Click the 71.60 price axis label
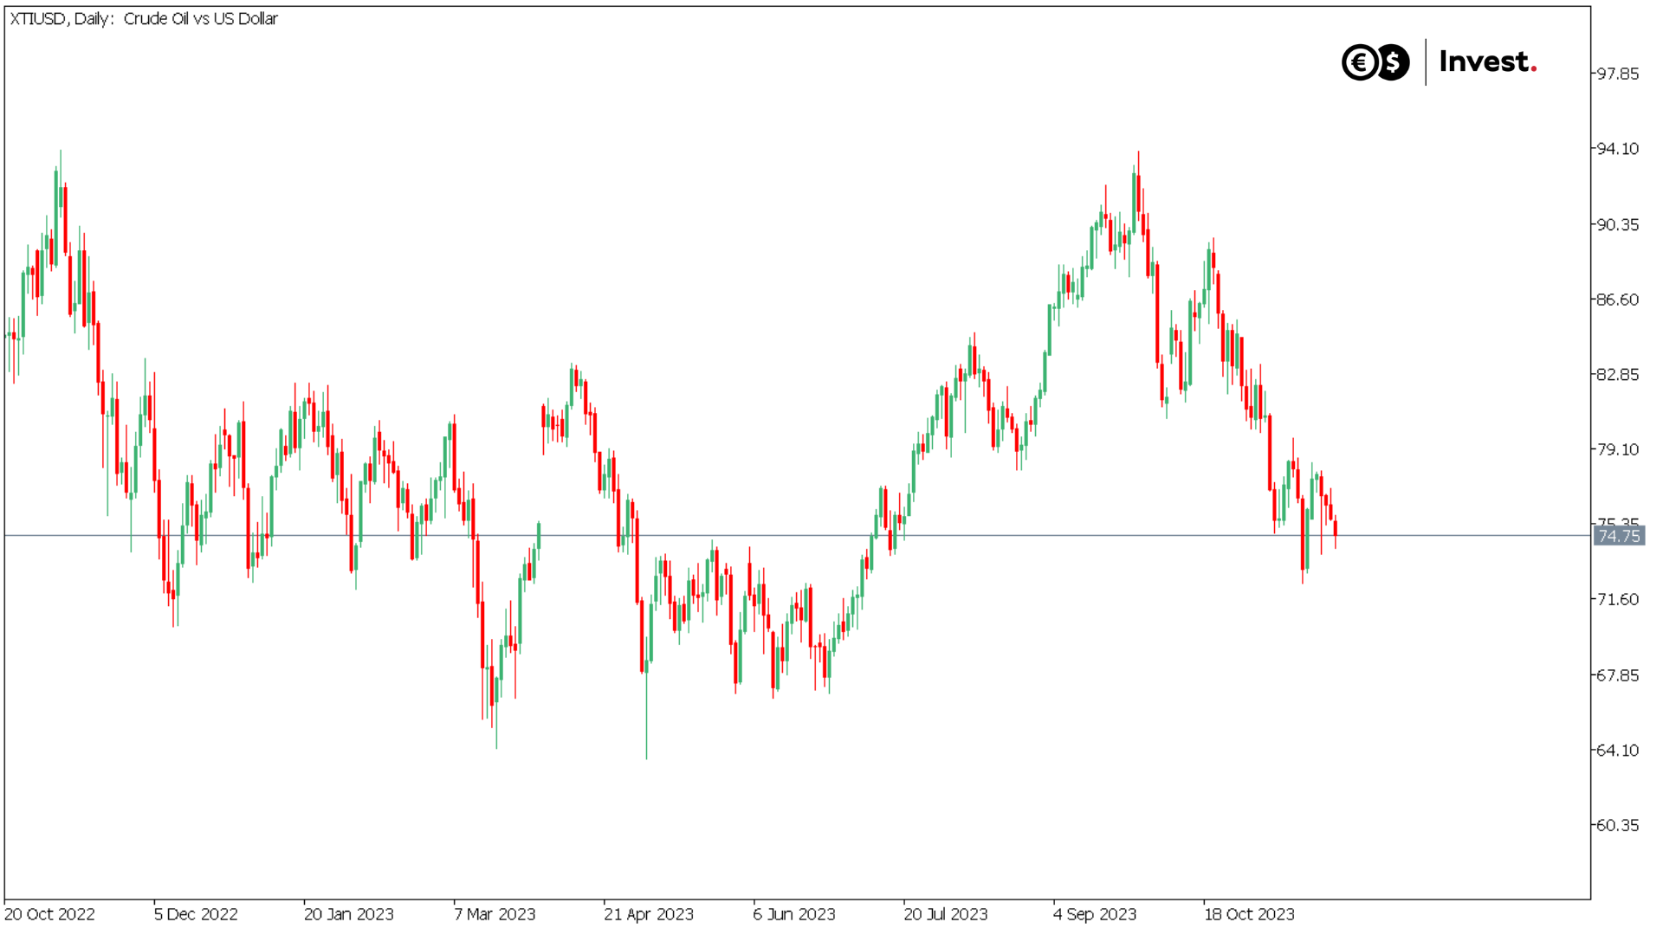This screenshot has height=935, width=1663. click(x=1618, y=599)
